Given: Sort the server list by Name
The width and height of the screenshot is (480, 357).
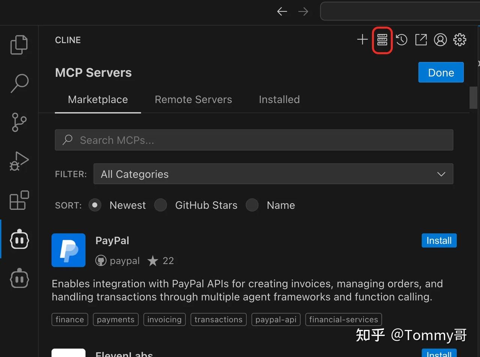Looking at the screenshot, I should pos(252,205).
